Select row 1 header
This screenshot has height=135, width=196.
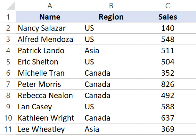click(x=8, y=17)
